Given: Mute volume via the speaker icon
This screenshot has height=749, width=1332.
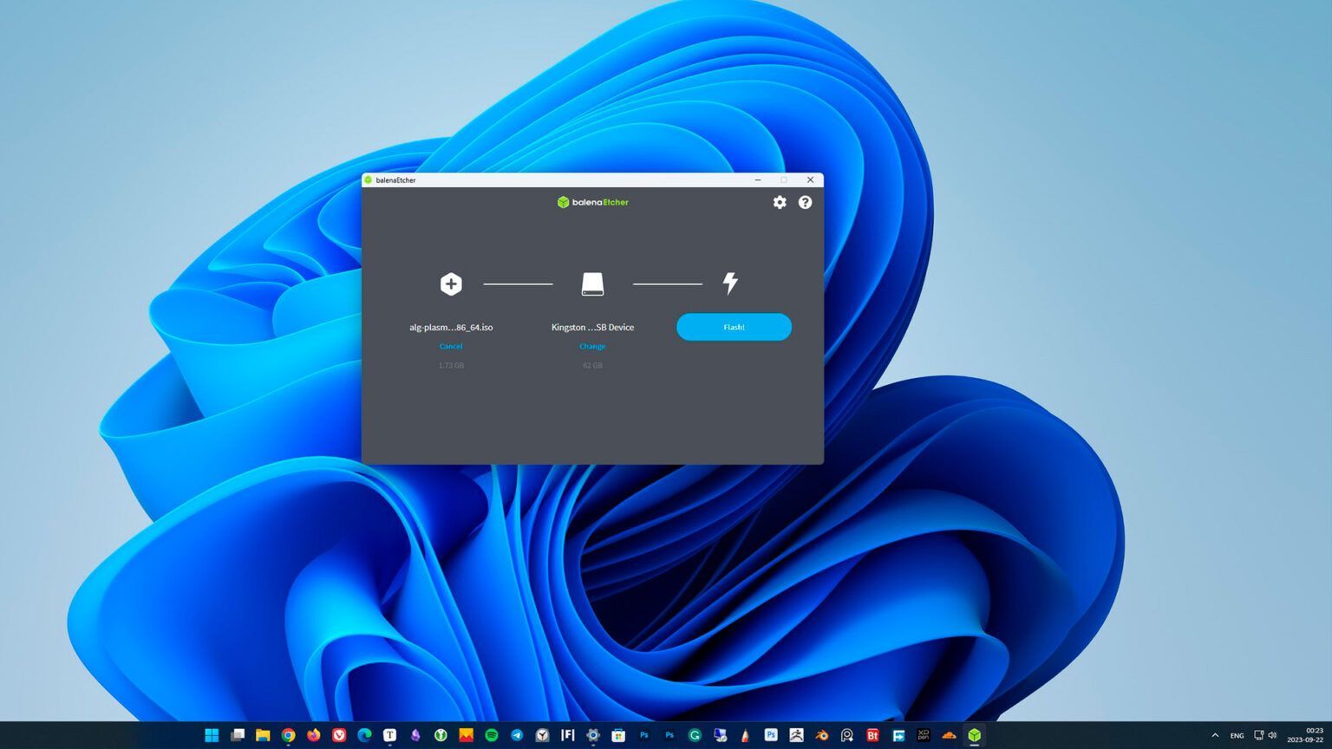Looking at the screenshot, I should tap(1272, 735).
